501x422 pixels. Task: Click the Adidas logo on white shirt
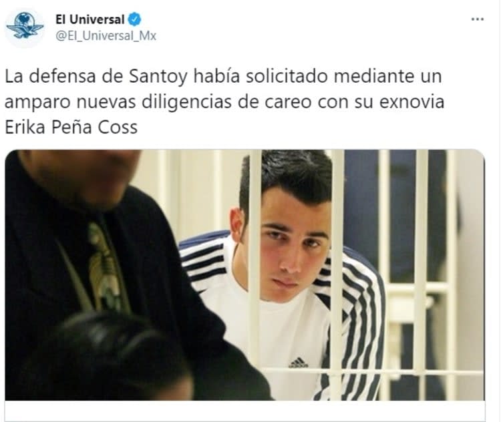coord(298,363)
